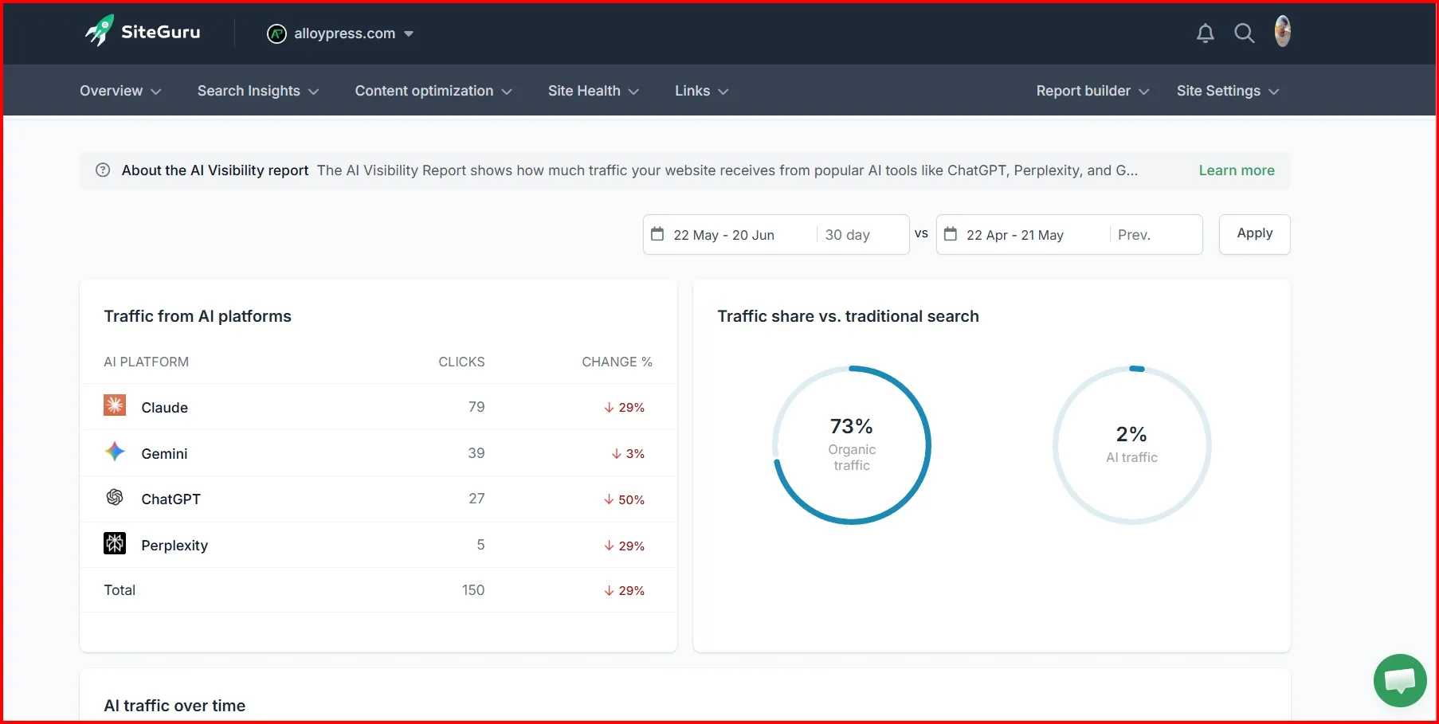The height and width of the screenshot is (724, 1439).
Task: Click the AI PLATFORM column header
Action: click(147, 362)
